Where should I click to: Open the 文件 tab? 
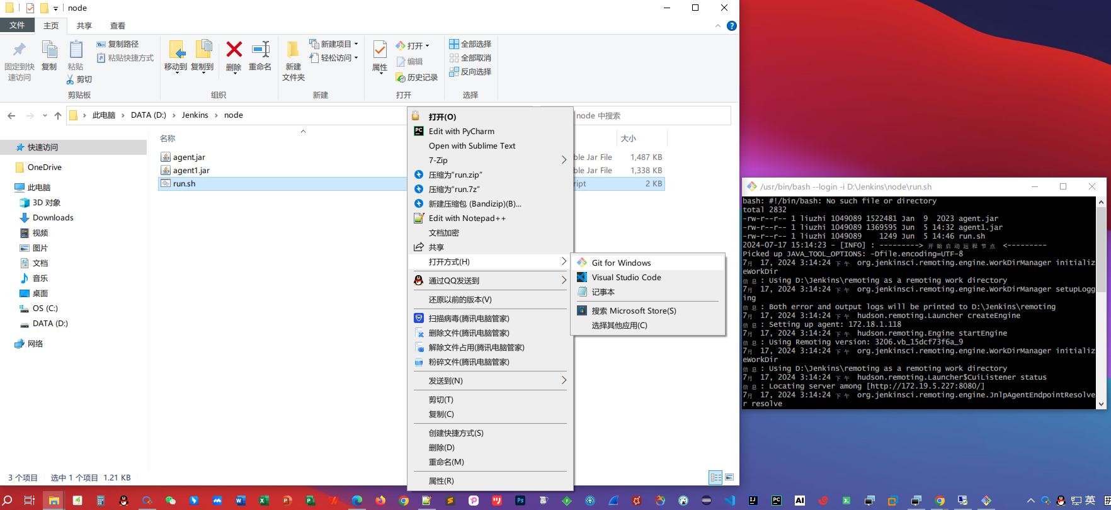coord(17,25)
